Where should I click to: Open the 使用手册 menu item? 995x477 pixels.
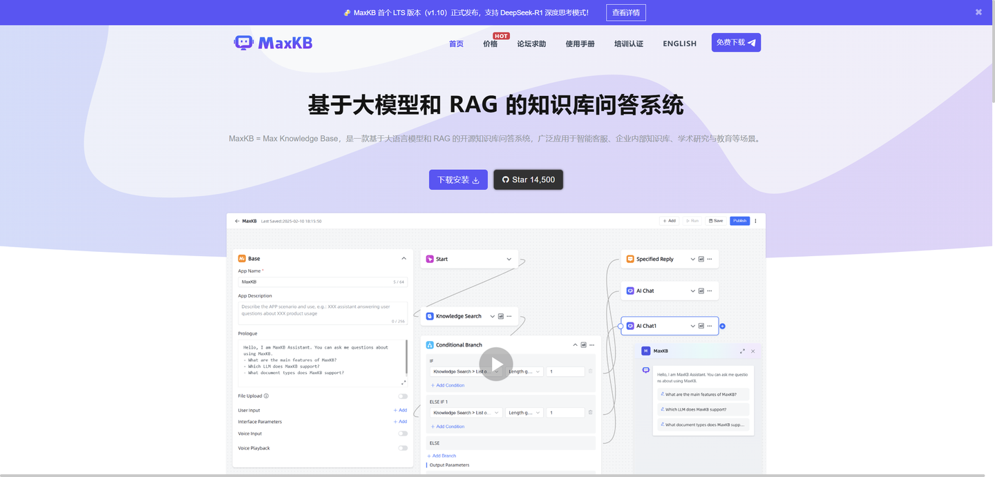580,43
